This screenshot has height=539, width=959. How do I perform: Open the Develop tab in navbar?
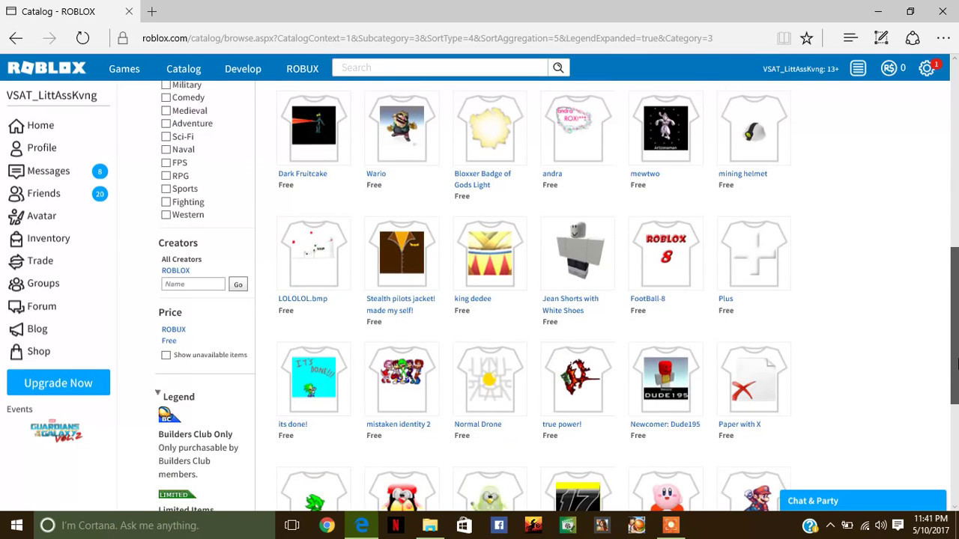tap(243, 68)
